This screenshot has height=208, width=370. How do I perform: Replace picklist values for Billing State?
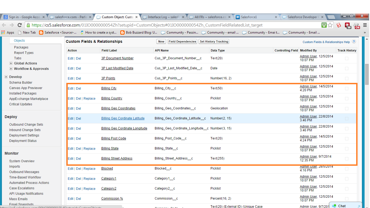point(89,149)
